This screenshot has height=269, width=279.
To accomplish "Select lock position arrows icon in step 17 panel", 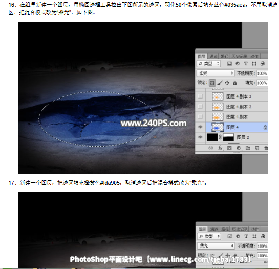I will click(x=228, y=256).
